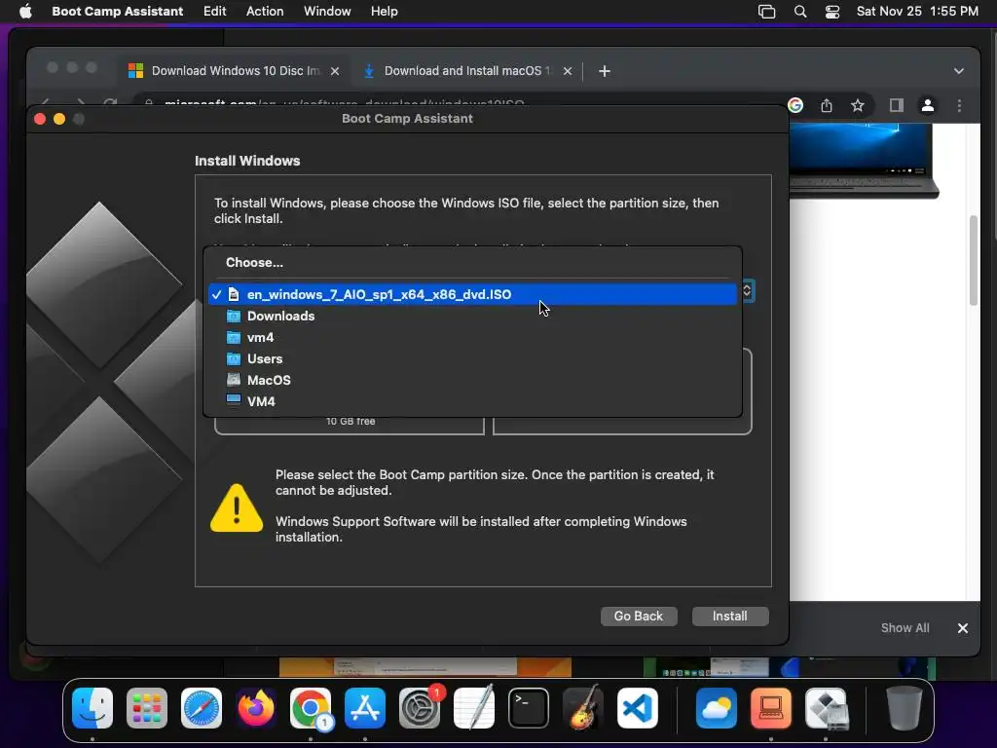Choose the uppercase VM4 computer entry
Viewport: 997px width, 748px height.
point(472,401)
